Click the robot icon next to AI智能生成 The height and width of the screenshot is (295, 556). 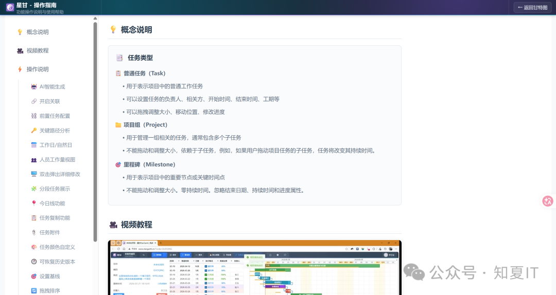pos(33,87)
